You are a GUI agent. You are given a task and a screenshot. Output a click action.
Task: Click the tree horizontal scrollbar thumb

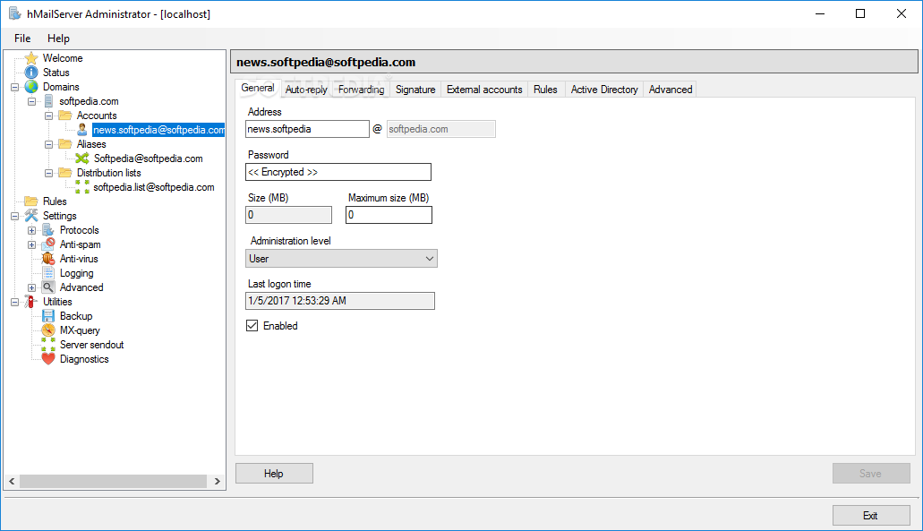click(113, 481)
